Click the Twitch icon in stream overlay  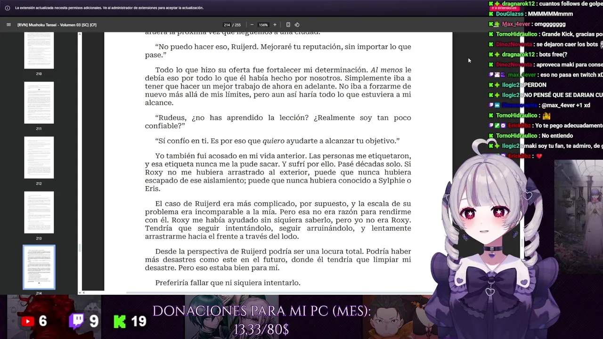76,321
